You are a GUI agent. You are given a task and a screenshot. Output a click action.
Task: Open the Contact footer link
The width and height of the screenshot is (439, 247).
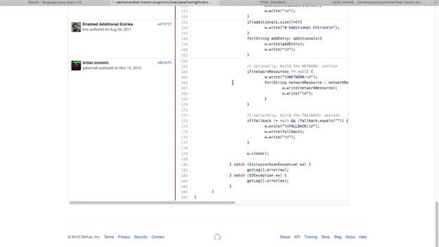[158, 237]
